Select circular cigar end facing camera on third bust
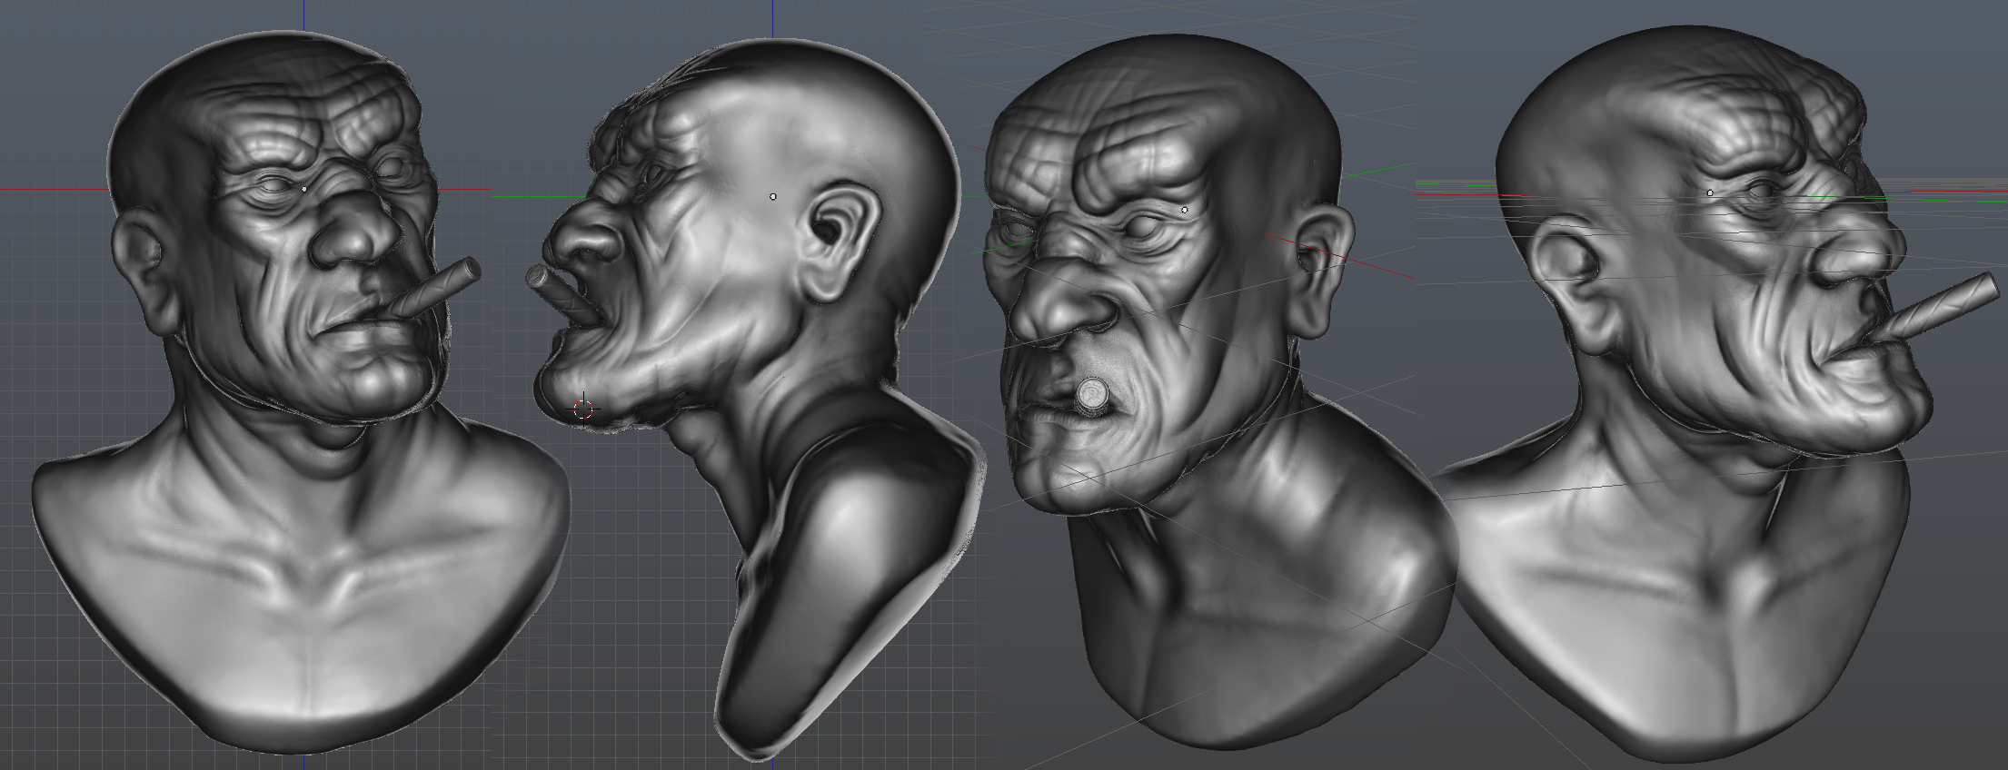The width and height of the screenshot is (2008, 770). point(1090,395)
